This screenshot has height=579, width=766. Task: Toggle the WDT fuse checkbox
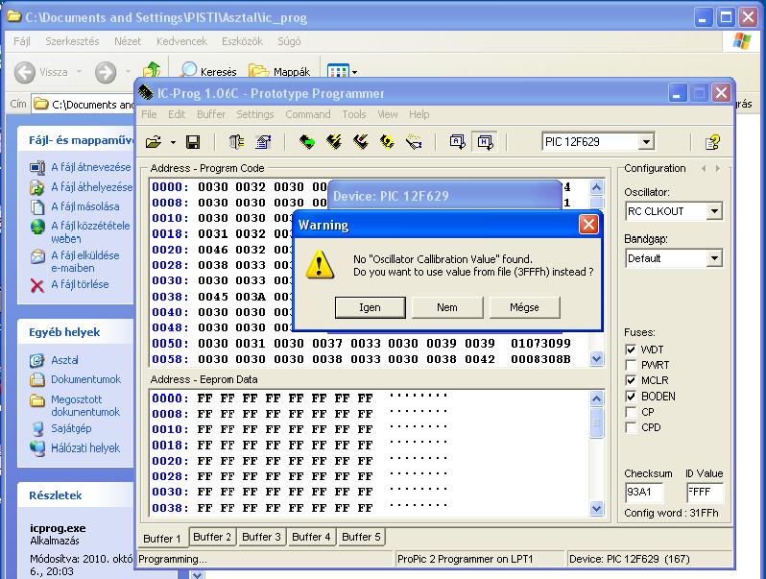[631, 350]
